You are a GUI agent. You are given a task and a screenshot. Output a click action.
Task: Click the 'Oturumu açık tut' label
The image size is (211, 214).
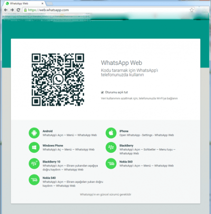click(116, 92)
